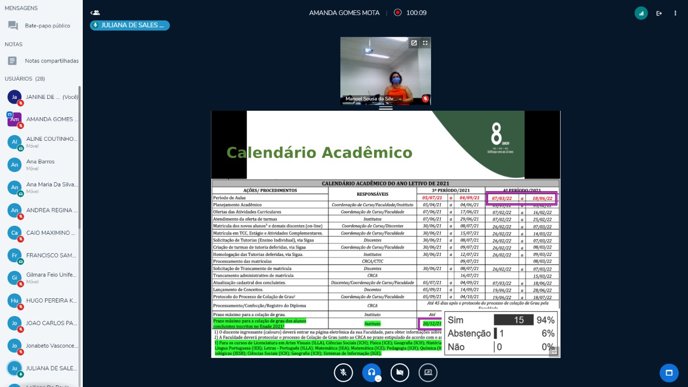Open the connection status indicator

point(641,13)
